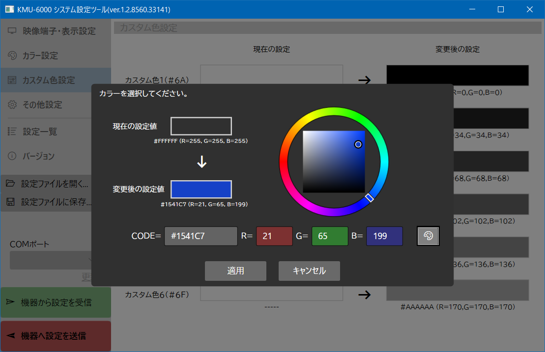The height and width of the screenshot is (352, 545).
Task: Click the red R value field
Action: coord(274,236)
